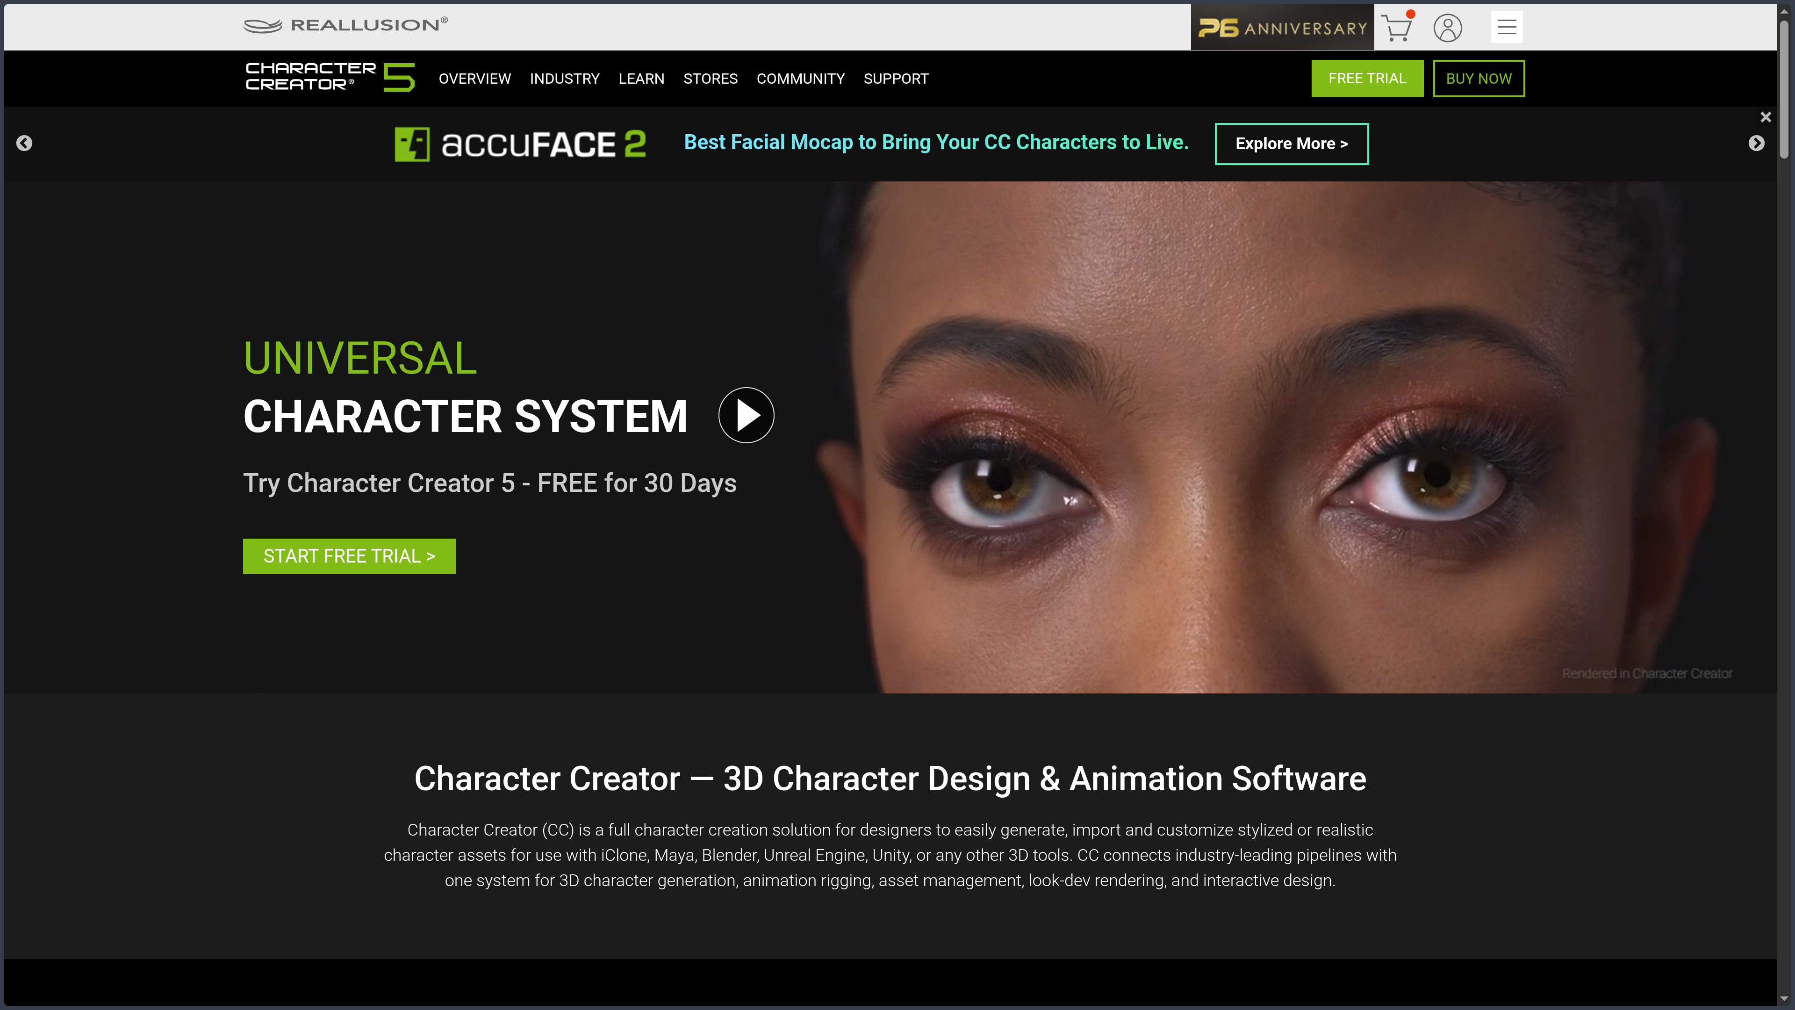Play the Universal Character System video
The height and width of the screenshot is (1010, 1795).
(746, 415)
